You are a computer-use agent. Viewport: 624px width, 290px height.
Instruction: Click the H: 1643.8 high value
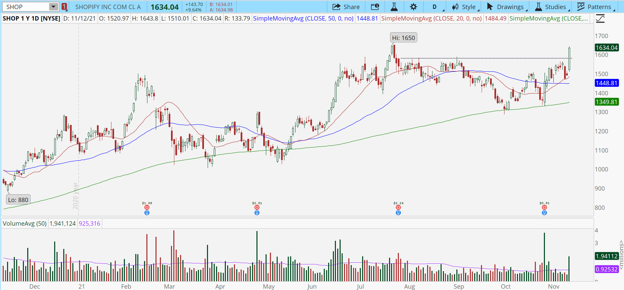pyautogui.click(x=145, y=19)
